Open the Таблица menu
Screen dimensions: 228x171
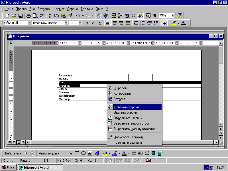point(87,9)
